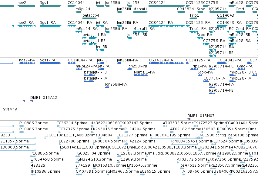Click the CR43824 gene label
The image size is (258, 176).
pyautogui.click(x=186, y=9)
